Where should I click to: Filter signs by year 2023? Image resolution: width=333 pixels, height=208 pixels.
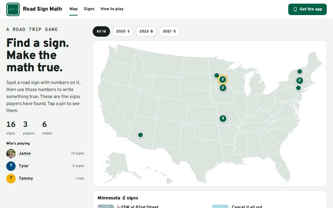tap(146, 31)
